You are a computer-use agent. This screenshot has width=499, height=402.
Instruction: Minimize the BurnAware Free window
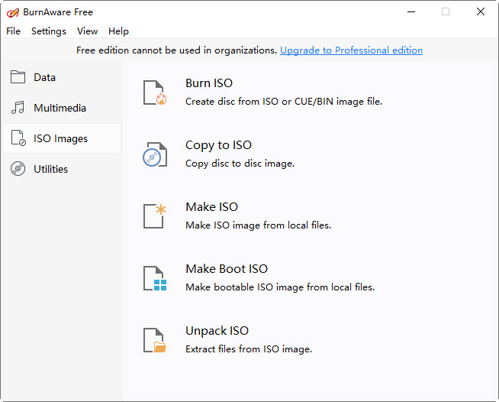tap(411, 11)
